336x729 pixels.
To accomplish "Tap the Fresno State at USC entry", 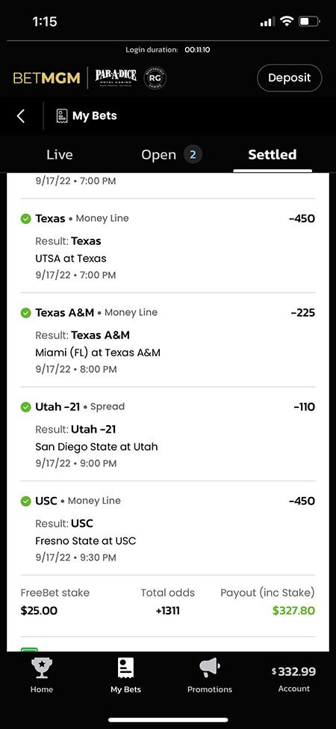I will point(168,528).
